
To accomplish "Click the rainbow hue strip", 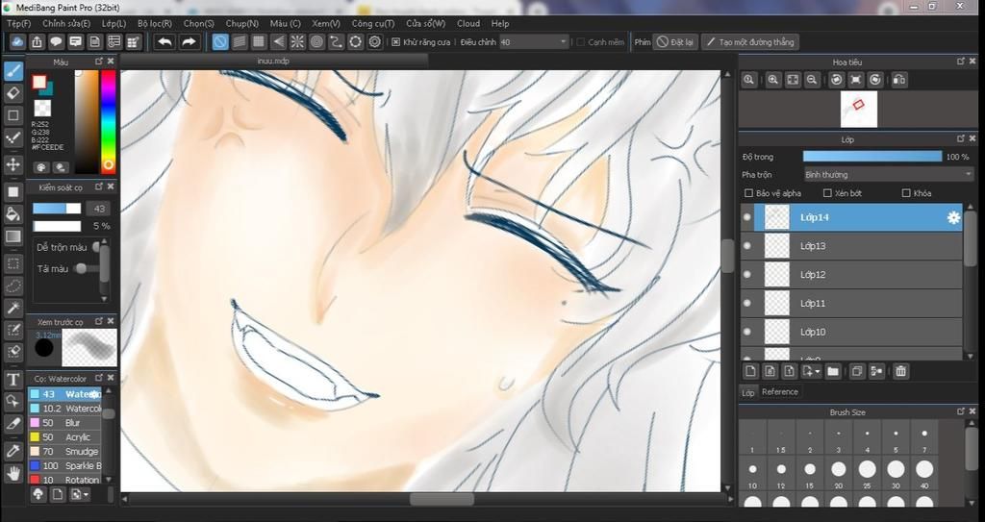I will click(108, 120).
